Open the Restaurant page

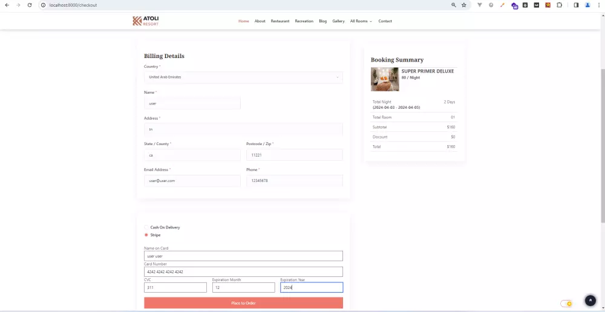click(280, 21)
